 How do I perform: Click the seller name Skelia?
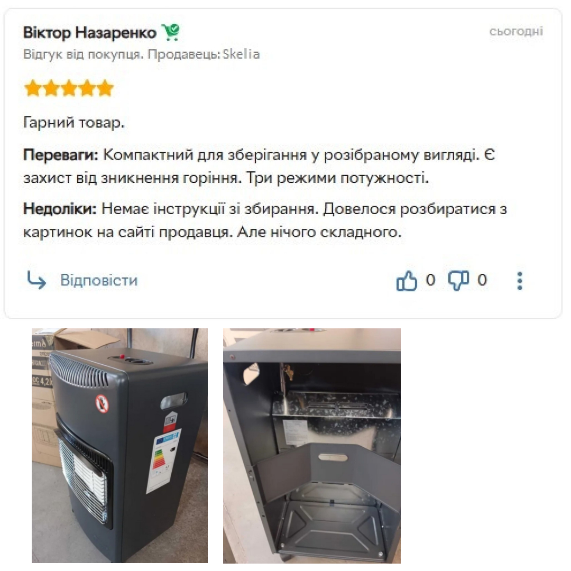pyautogui.click(x=241, y=54)
